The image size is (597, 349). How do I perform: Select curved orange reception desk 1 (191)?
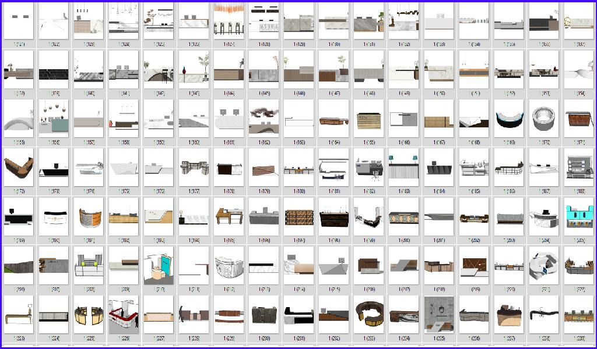point(88,216)
